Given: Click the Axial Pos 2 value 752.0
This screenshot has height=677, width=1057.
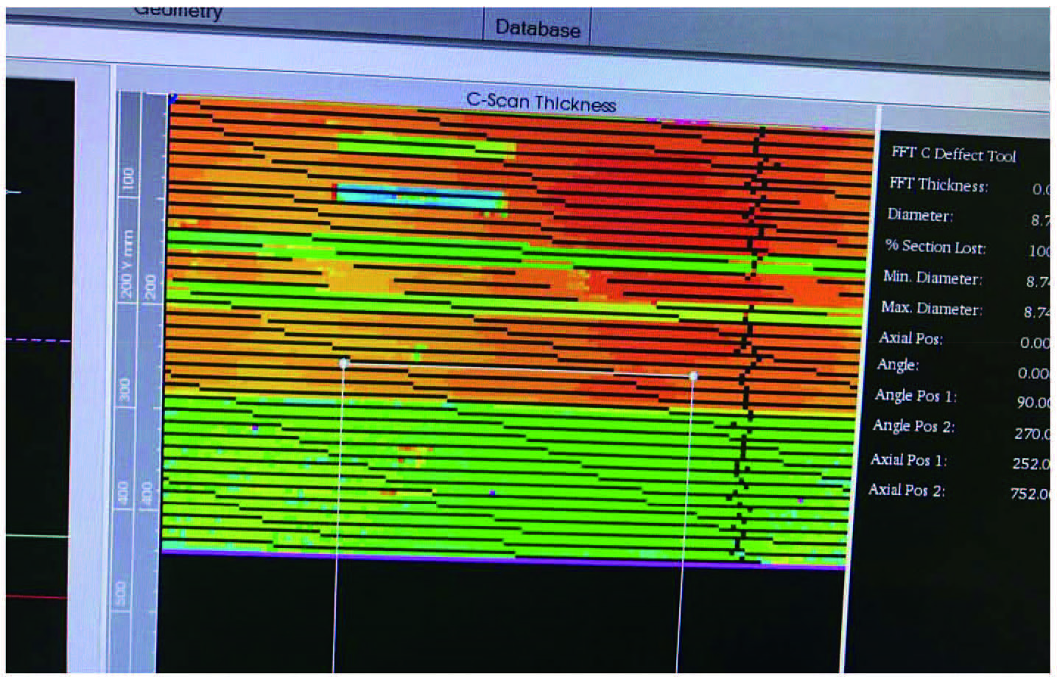Looking at the screenshot, I should (x=1030, y=493).
